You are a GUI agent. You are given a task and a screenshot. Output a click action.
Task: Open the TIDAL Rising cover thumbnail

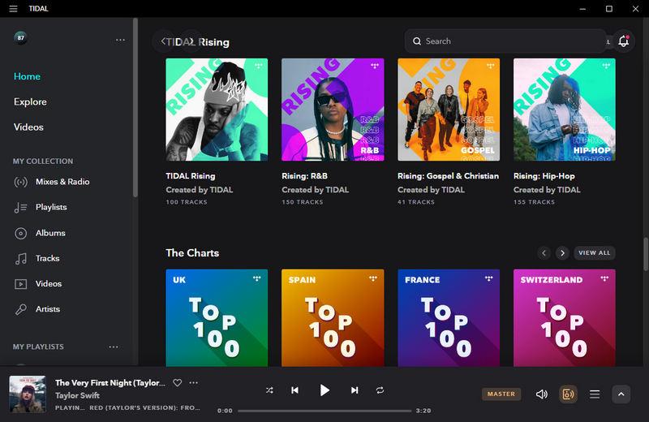(x=217, y=110)
